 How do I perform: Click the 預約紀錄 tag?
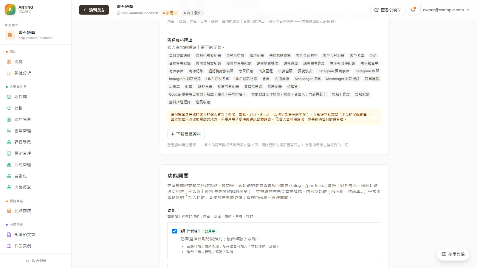(x=257, y=56)
